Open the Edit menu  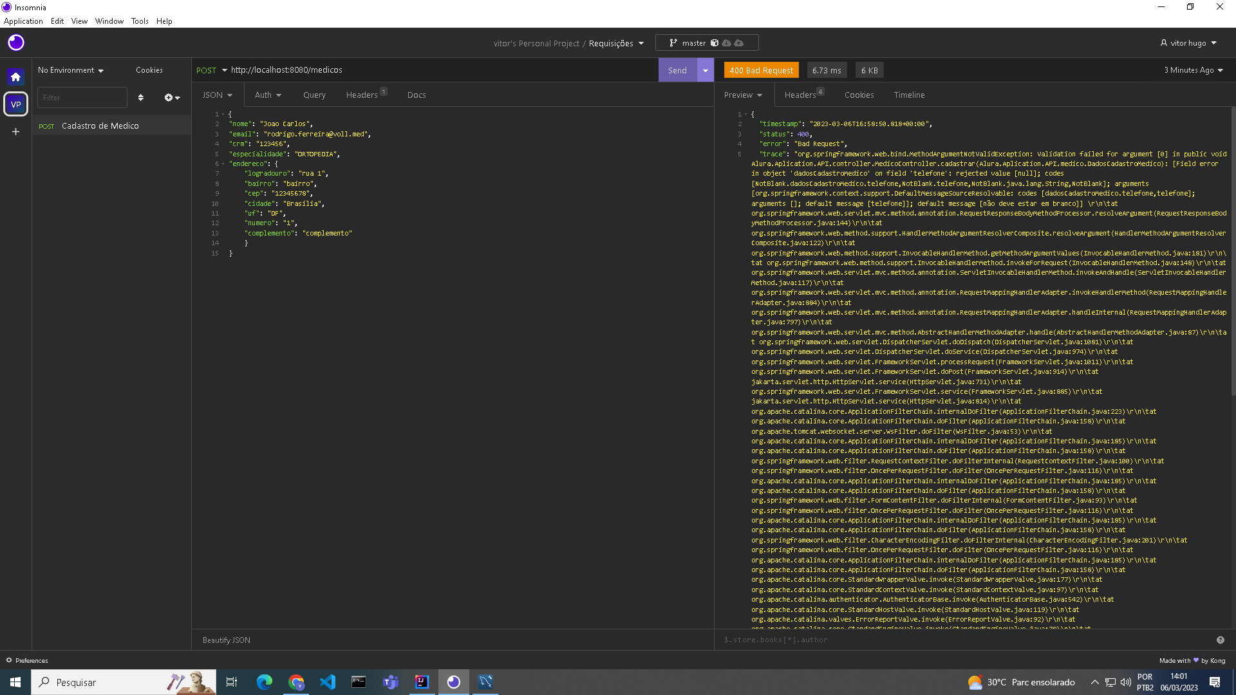coord(57,21)
